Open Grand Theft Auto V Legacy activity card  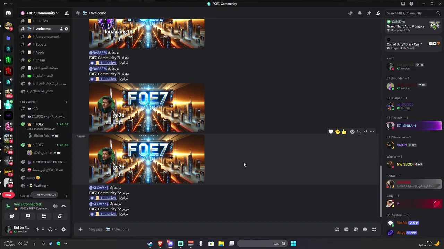pos(413,26)
